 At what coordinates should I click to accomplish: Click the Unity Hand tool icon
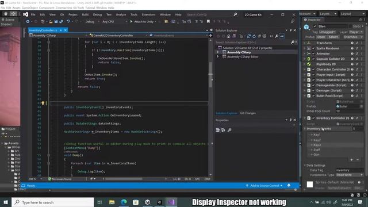pyautogui.click(x=6, y=14)
